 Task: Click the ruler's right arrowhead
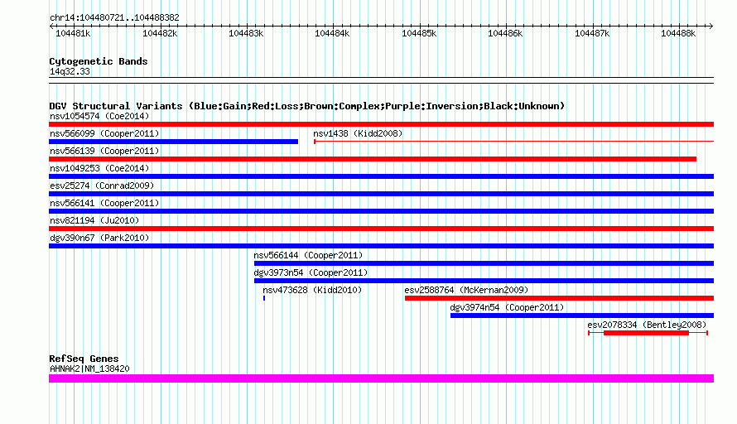[711, 26]
